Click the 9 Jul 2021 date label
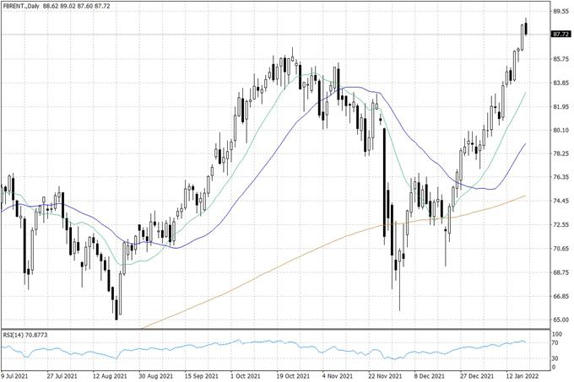 19,376
